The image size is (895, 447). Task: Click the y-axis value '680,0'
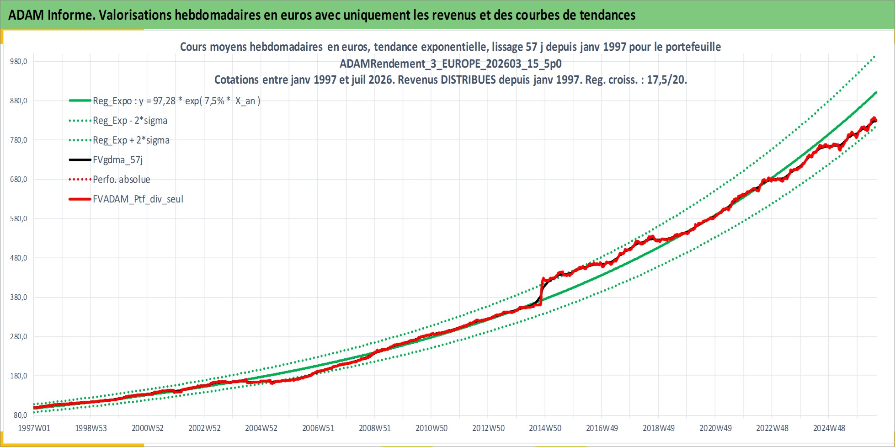coord(19,180)
